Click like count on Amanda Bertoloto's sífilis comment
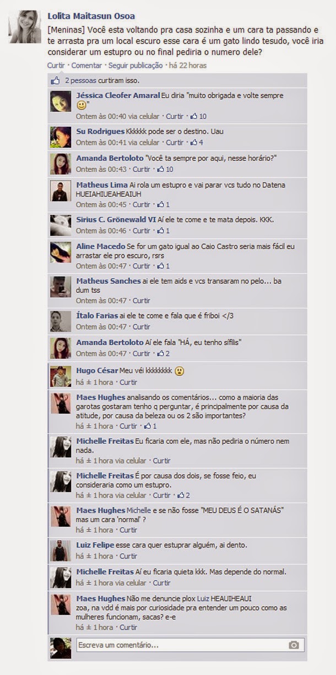The height and width of the screenshot is (675, 336). 163,353
